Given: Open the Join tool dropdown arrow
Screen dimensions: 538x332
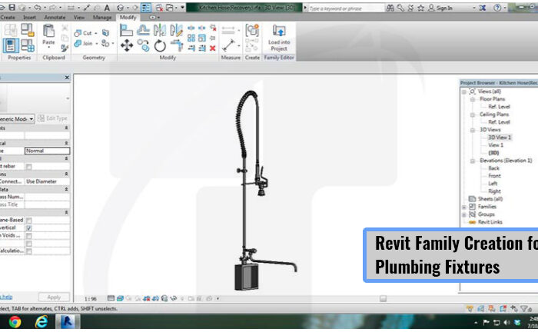Looking at the screenshot, I should coord(97,44).
